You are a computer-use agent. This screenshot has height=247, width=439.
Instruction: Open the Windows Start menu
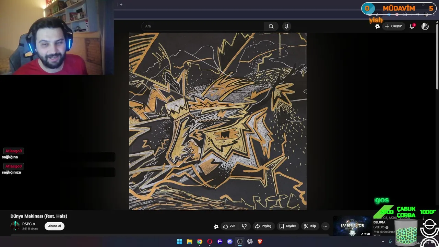point(179,242)
